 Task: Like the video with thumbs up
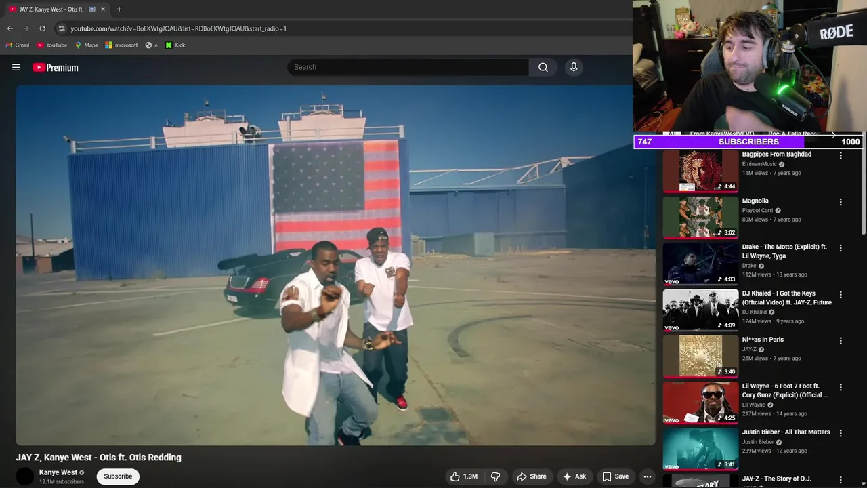click(464, 476)
